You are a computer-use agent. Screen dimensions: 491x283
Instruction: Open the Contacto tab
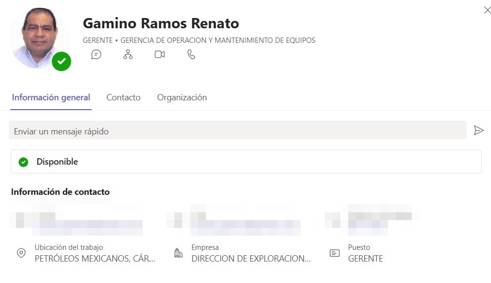click(x=123, y=97)
